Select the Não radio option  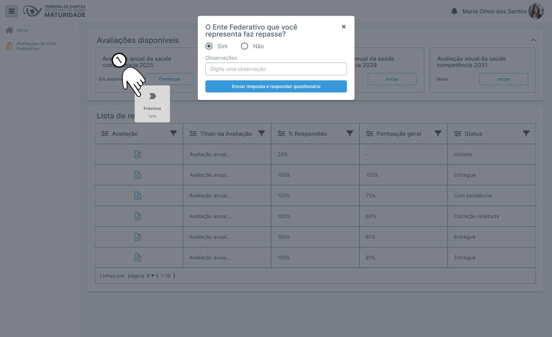(244, 46)
